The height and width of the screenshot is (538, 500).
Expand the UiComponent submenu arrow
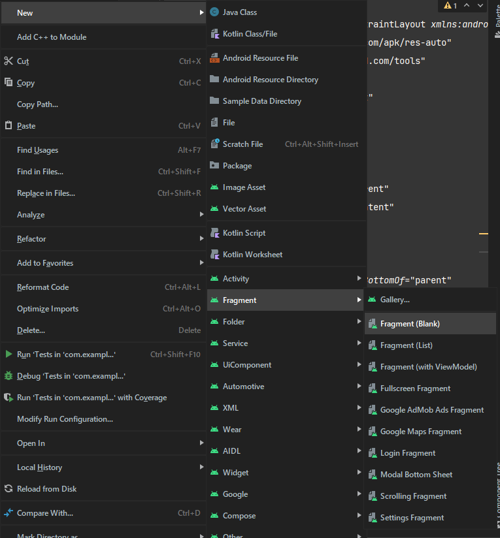point(359,364)
